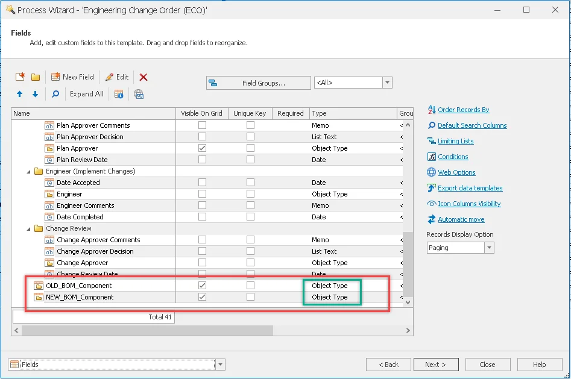
Task: Move field down with blue arrow
Action: tap(35, 94)
